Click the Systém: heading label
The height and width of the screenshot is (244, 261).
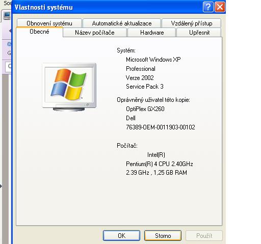(126, 50)
